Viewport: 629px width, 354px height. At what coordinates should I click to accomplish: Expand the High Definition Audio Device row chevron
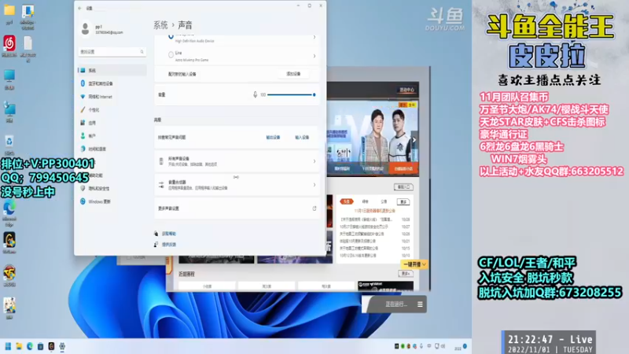314,37
